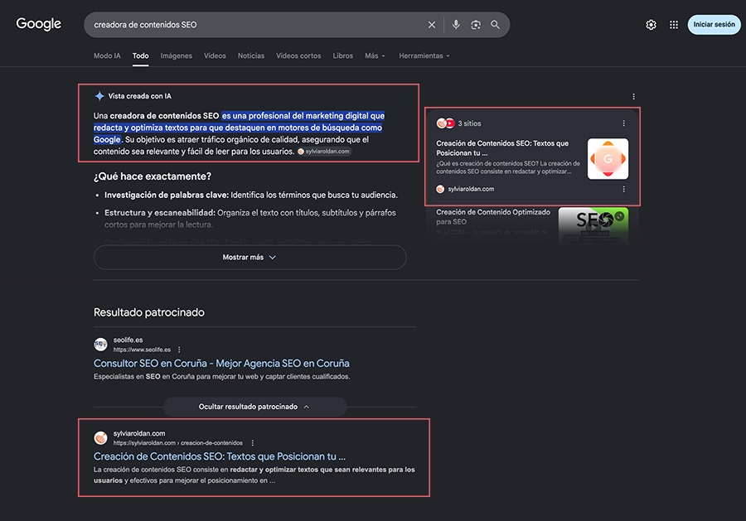Open three-dot menu next to 3 sitios

(623, 123)
